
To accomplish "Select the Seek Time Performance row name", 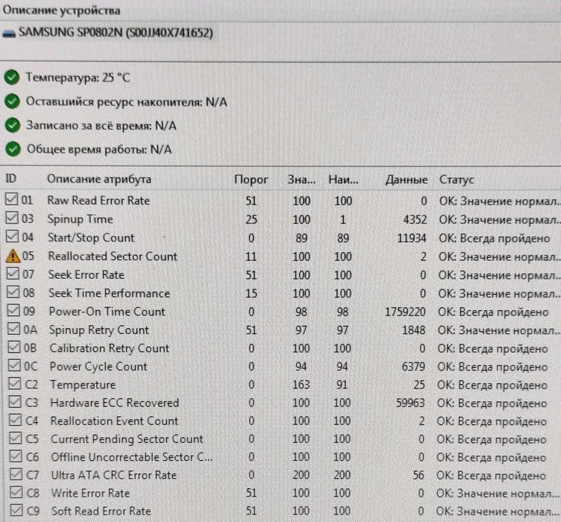I will pos(109,293).
